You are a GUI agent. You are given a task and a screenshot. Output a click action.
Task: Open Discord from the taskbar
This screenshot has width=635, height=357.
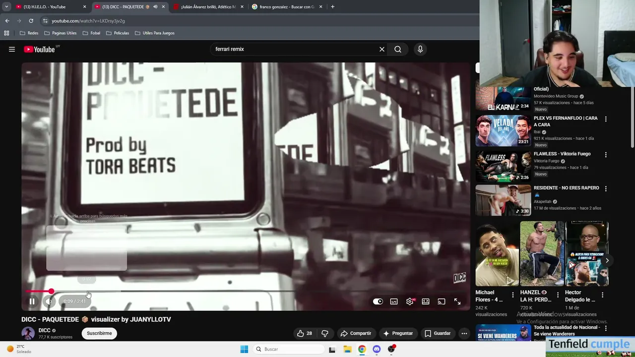click(x=377, y=349)
